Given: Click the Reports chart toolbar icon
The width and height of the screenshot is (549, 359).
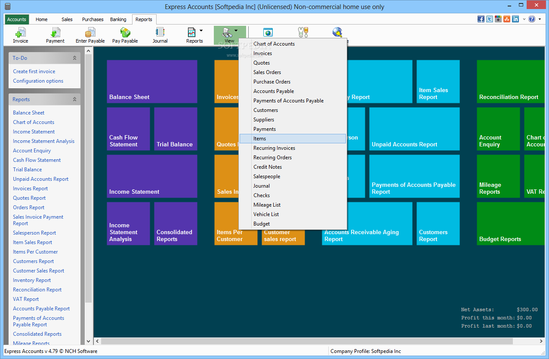Looking at the screenshot, I should point(191,32).
